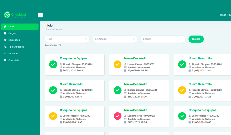Go to Inicio in sidebar

coord(20,27)
